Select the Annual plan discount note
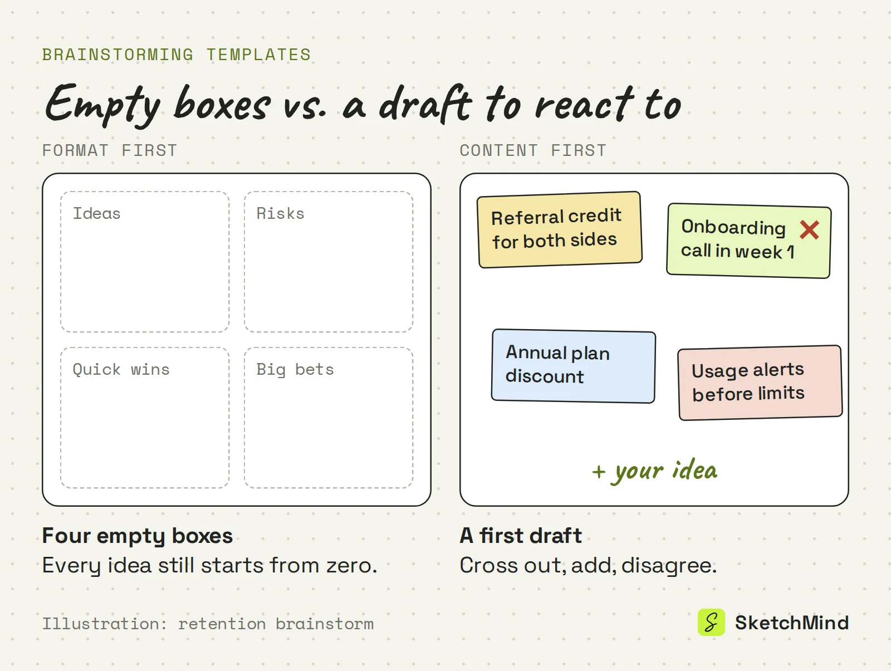The image size is (891, 671). coord(574,366)
